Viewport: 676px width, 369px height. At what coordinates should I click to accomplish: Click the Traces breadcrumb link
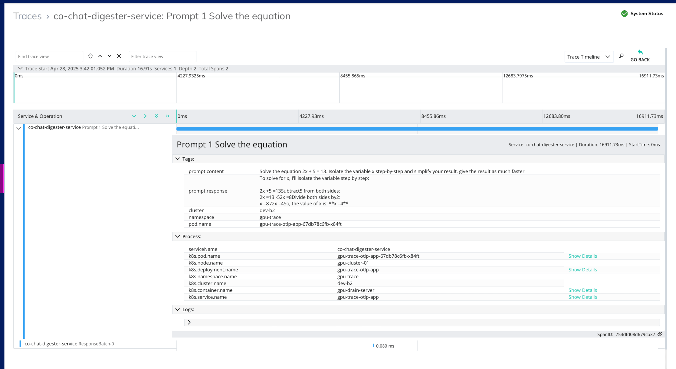click(x=27, y=16)
